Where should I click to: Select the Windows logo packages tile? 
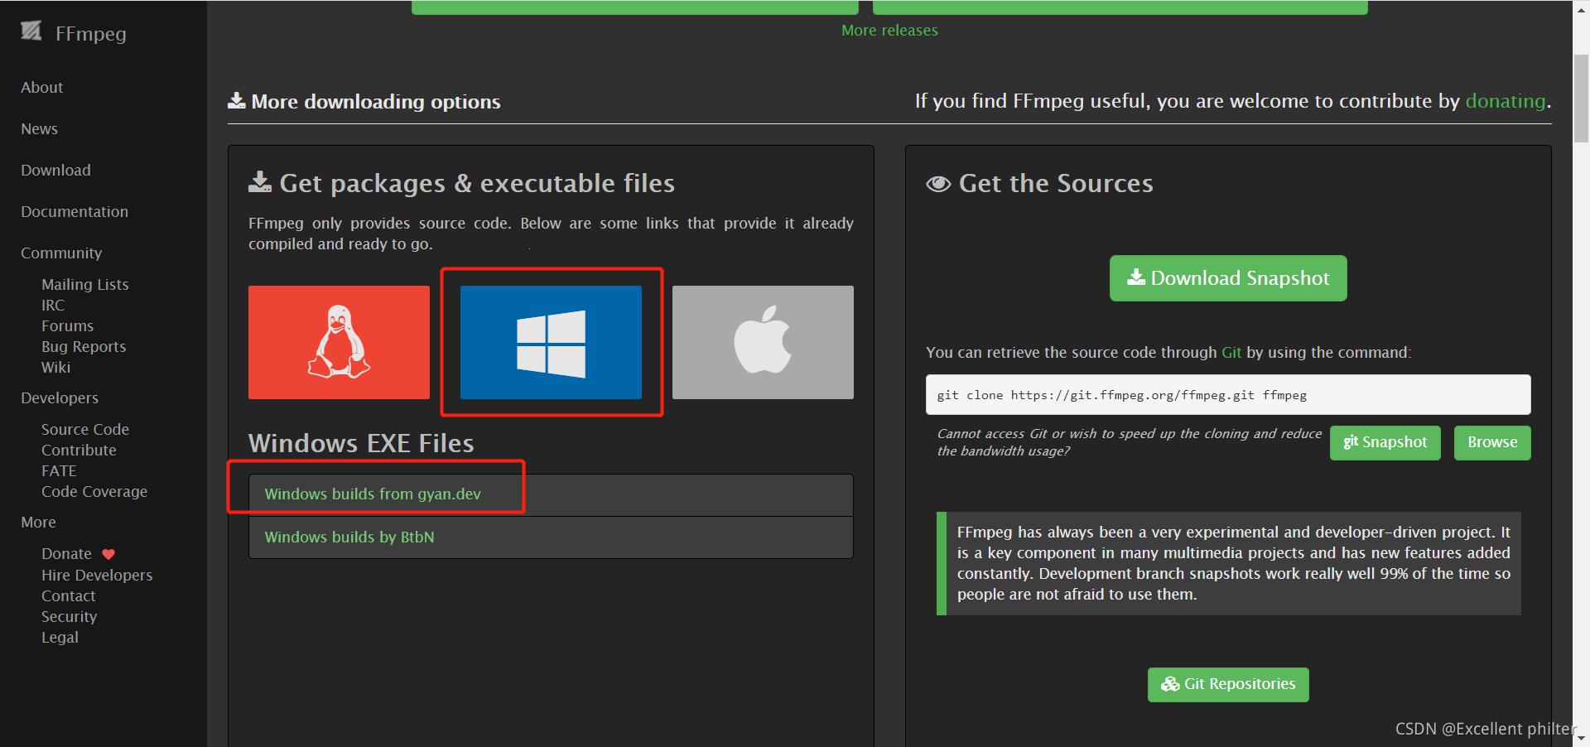coord(551,342)
